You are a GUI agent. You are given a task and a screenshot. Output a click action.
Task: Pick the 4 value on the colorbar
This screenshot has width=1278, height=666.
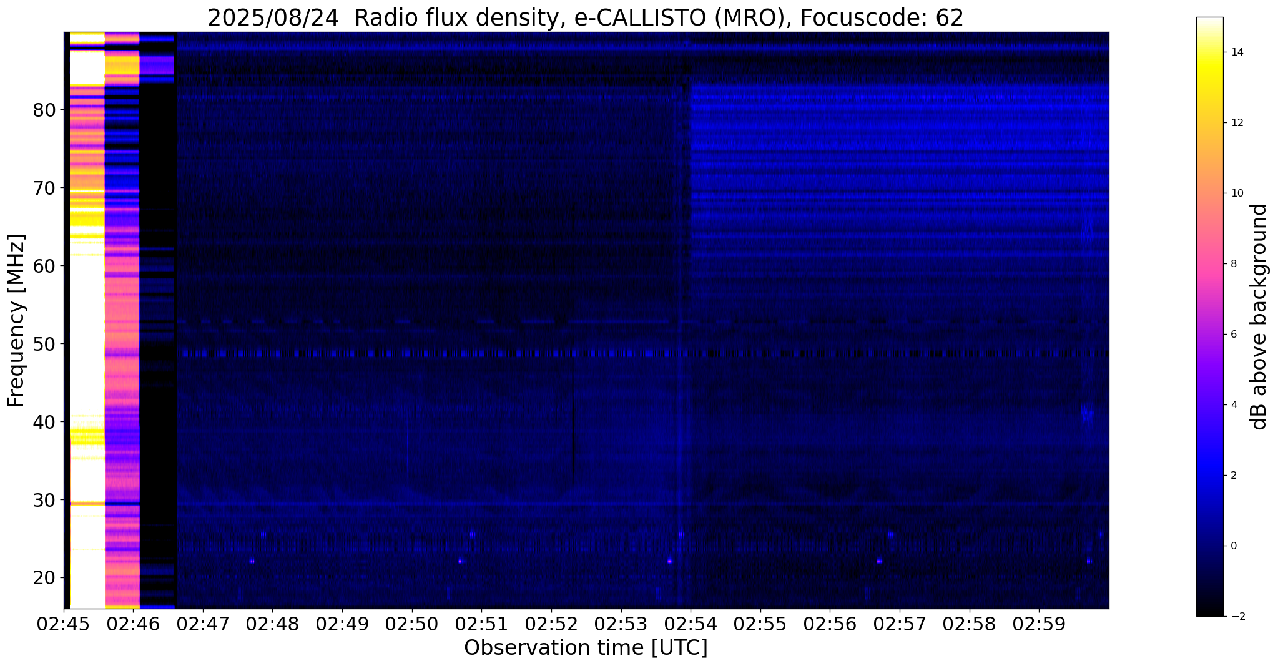click(x=1233, y=405)
